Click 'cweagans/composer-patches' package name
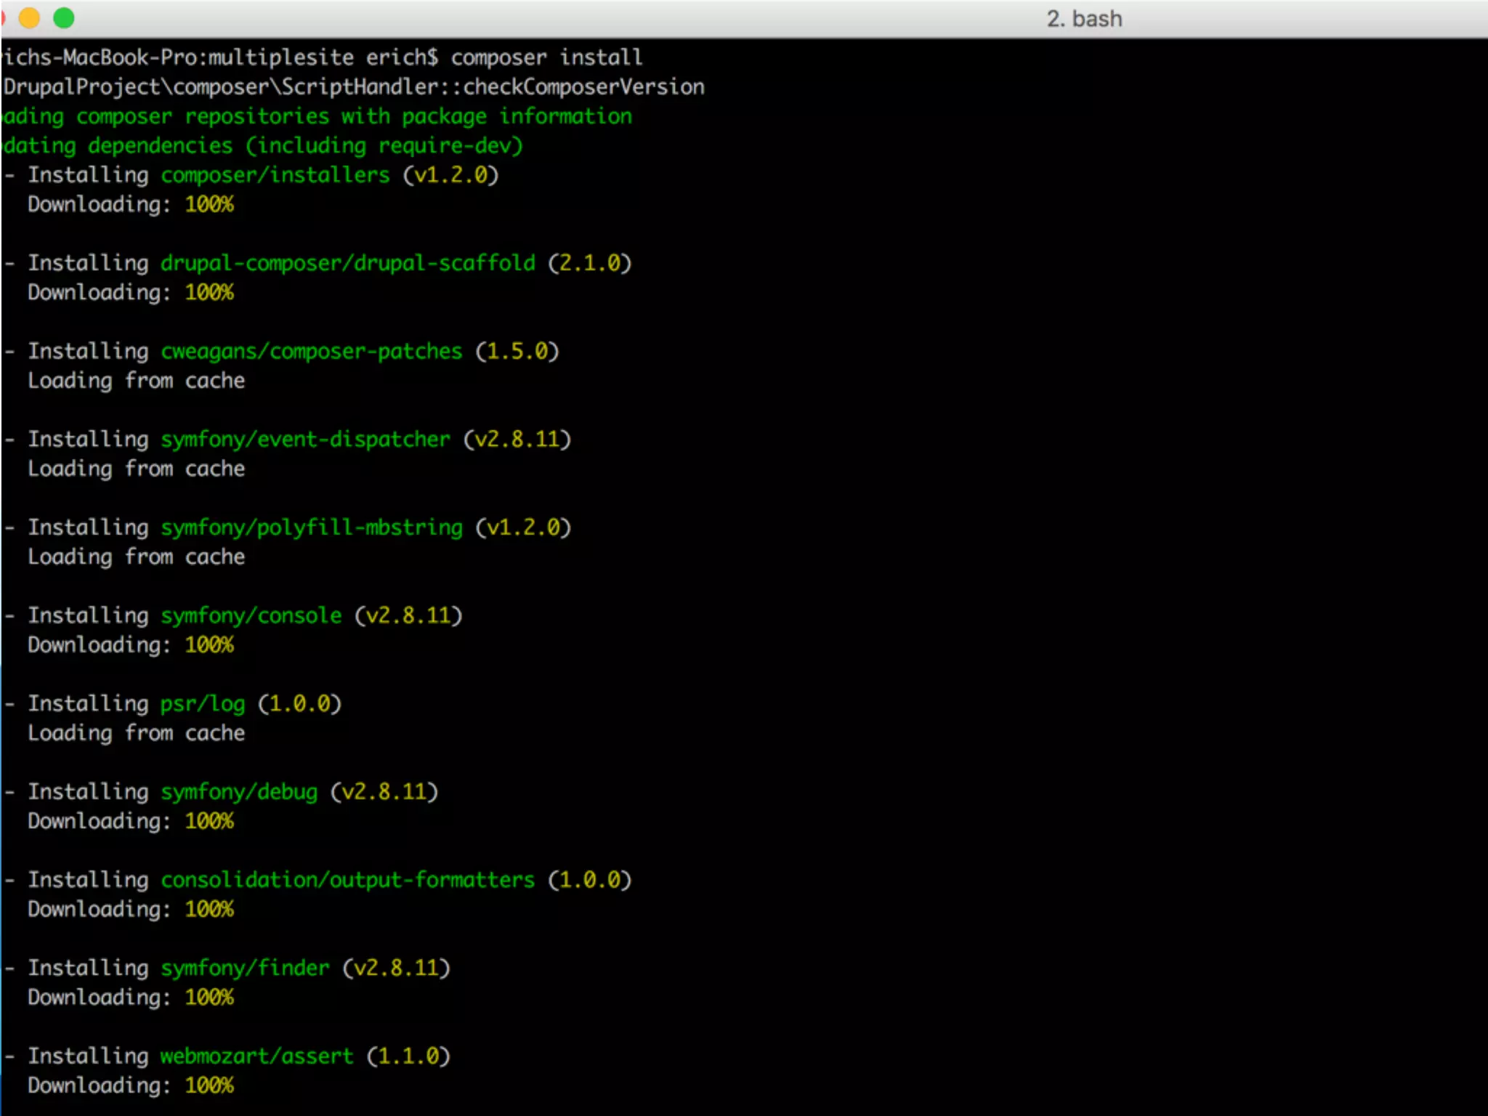 pyautogui.click(x=312, y=352)
